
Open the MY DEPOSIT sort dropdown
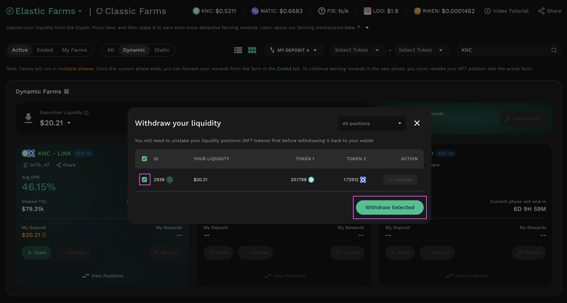[293, 50]
